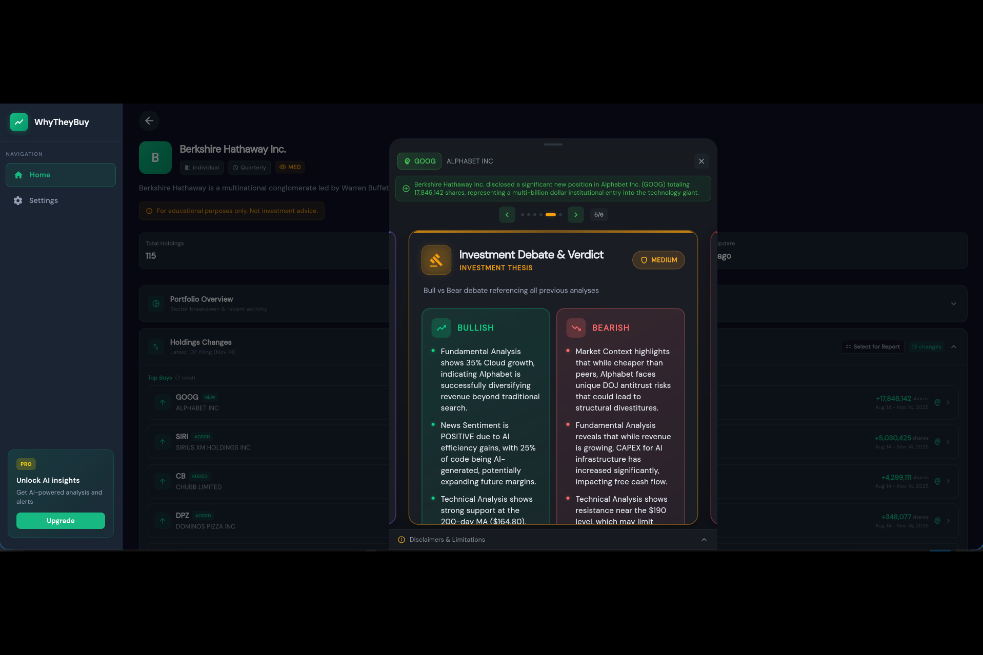Click the 5/6 page counter
The width and height of the screenshot is (983, 655).
[x=599, y=215]
